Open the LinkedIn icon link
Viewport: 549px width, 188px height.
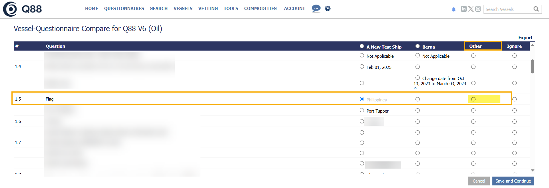pos(464,9)
